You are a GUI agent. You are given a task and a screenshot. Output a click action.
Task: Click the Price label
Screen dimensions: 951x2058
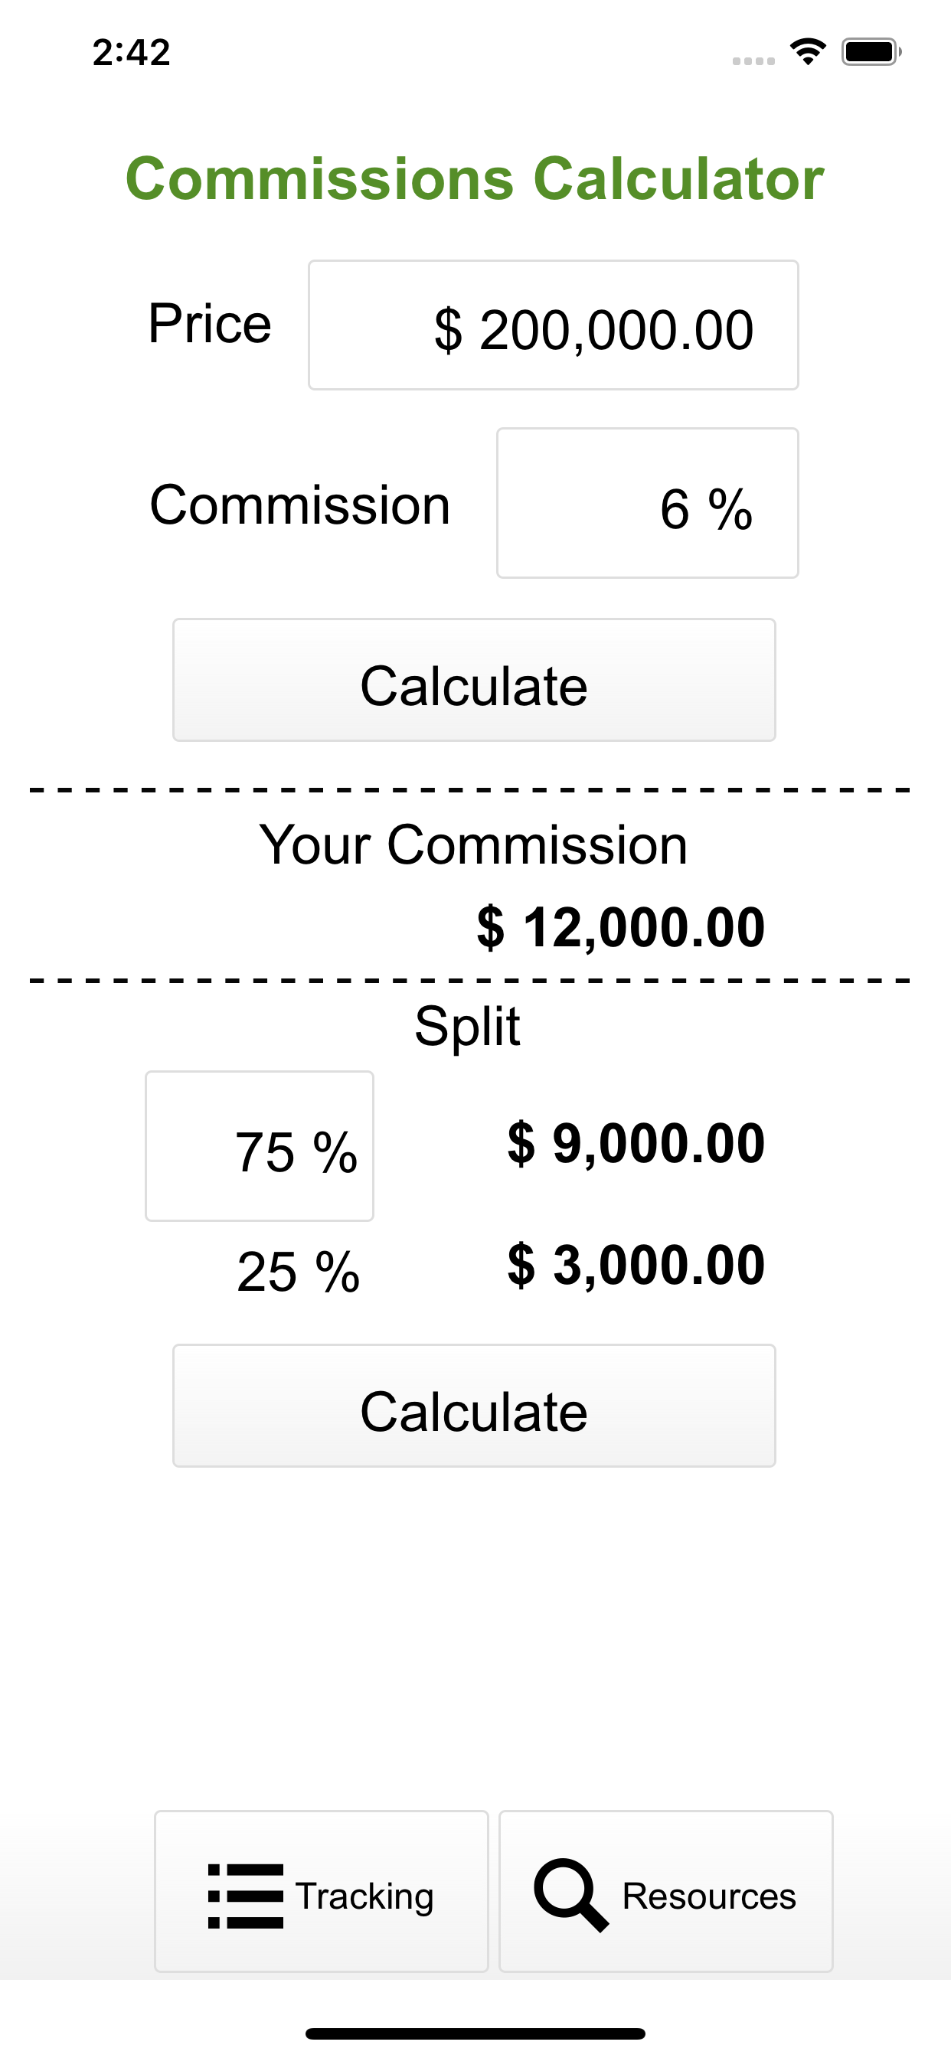coord(208,324)
